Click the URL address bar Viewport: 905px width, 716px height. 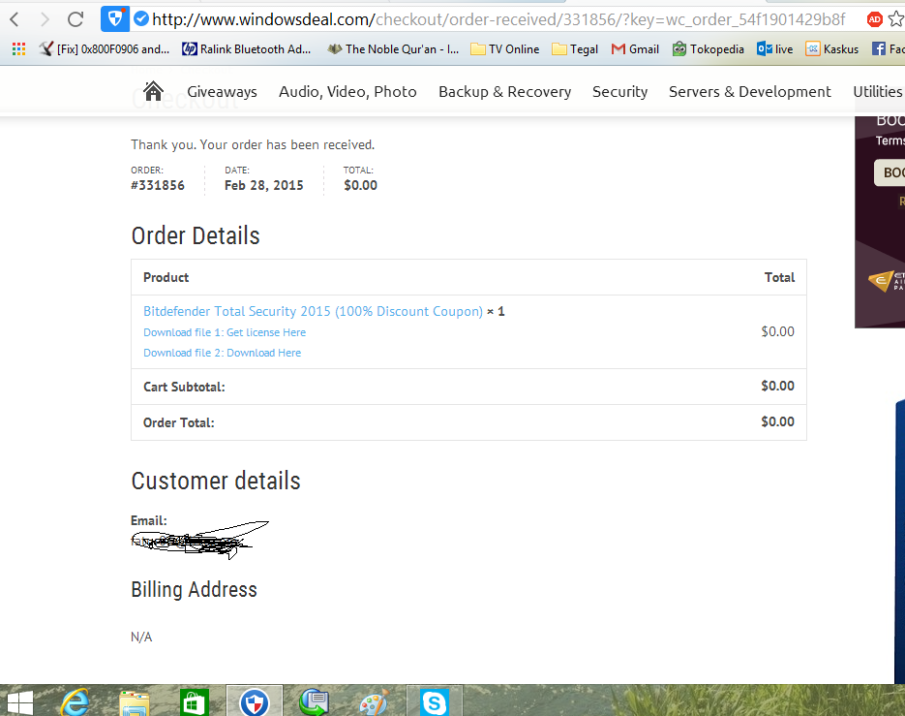coord(497,19)
